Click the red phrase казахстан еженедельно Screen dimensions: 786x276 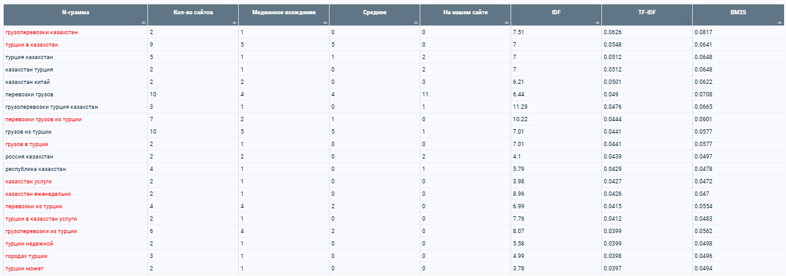click(x=38, y=193)
